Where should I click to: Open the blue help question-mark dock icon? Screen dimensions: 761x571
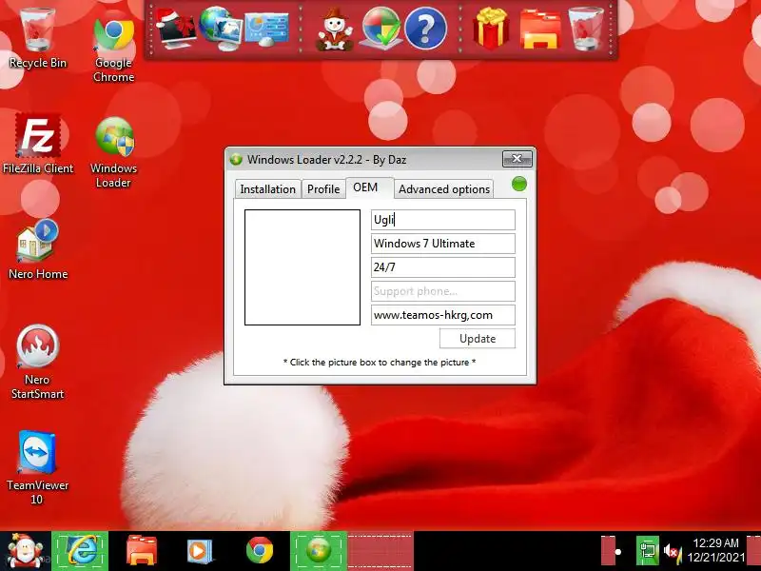(425, 29)
